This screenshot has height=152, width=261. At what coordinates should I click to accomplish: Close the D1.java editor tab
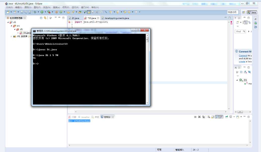(98, 18)
